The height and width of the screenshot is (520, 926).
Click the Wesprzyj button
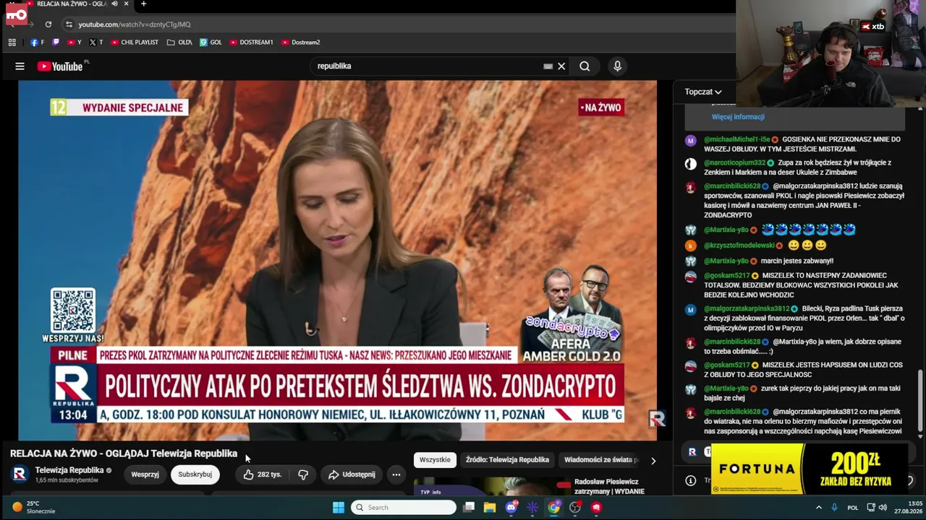[x=145, y=474]
